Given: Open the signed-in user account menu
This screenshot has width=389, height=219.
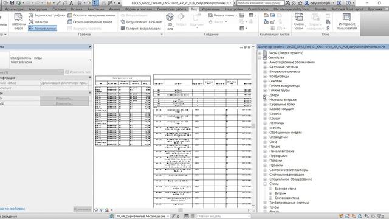Looking at the screenshot, I should click(319, 3).
